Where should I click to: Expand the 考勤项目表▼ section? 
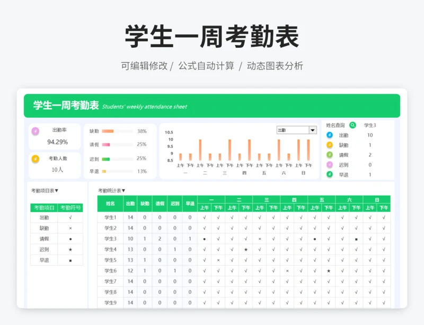coord(45,191)
